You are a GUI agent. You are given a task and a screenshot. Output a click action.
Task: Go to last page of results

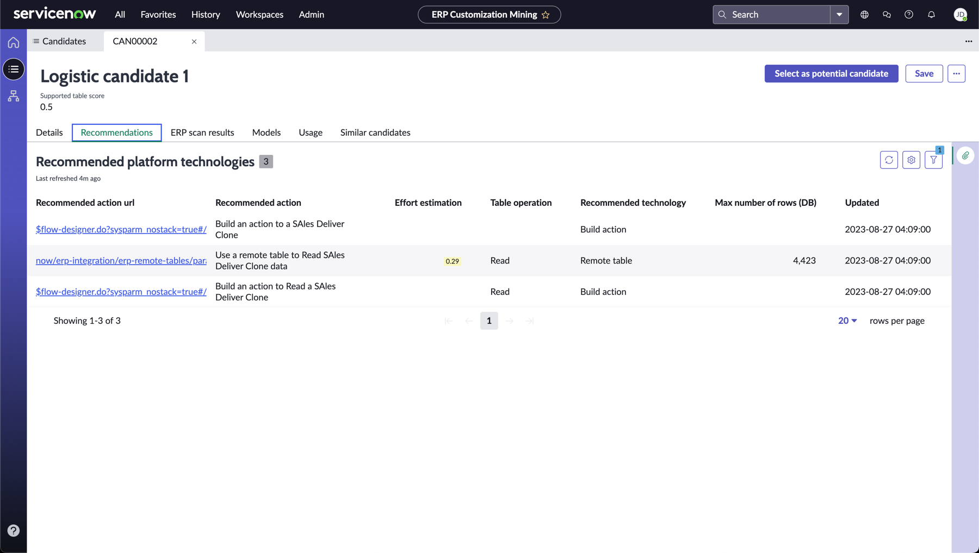coord(530,321)
